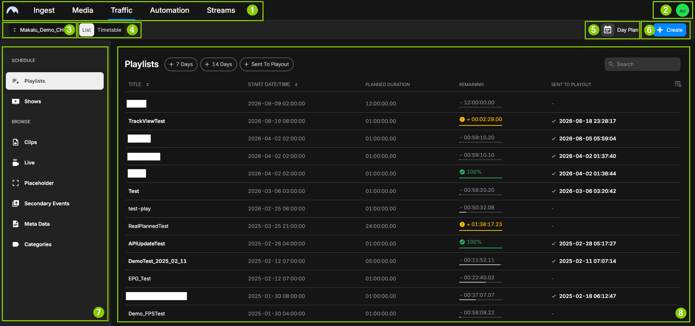The height and width of the screenshot is (326, 695).
Task: Click the Makalu logo icon
Action: pos(12,10)
